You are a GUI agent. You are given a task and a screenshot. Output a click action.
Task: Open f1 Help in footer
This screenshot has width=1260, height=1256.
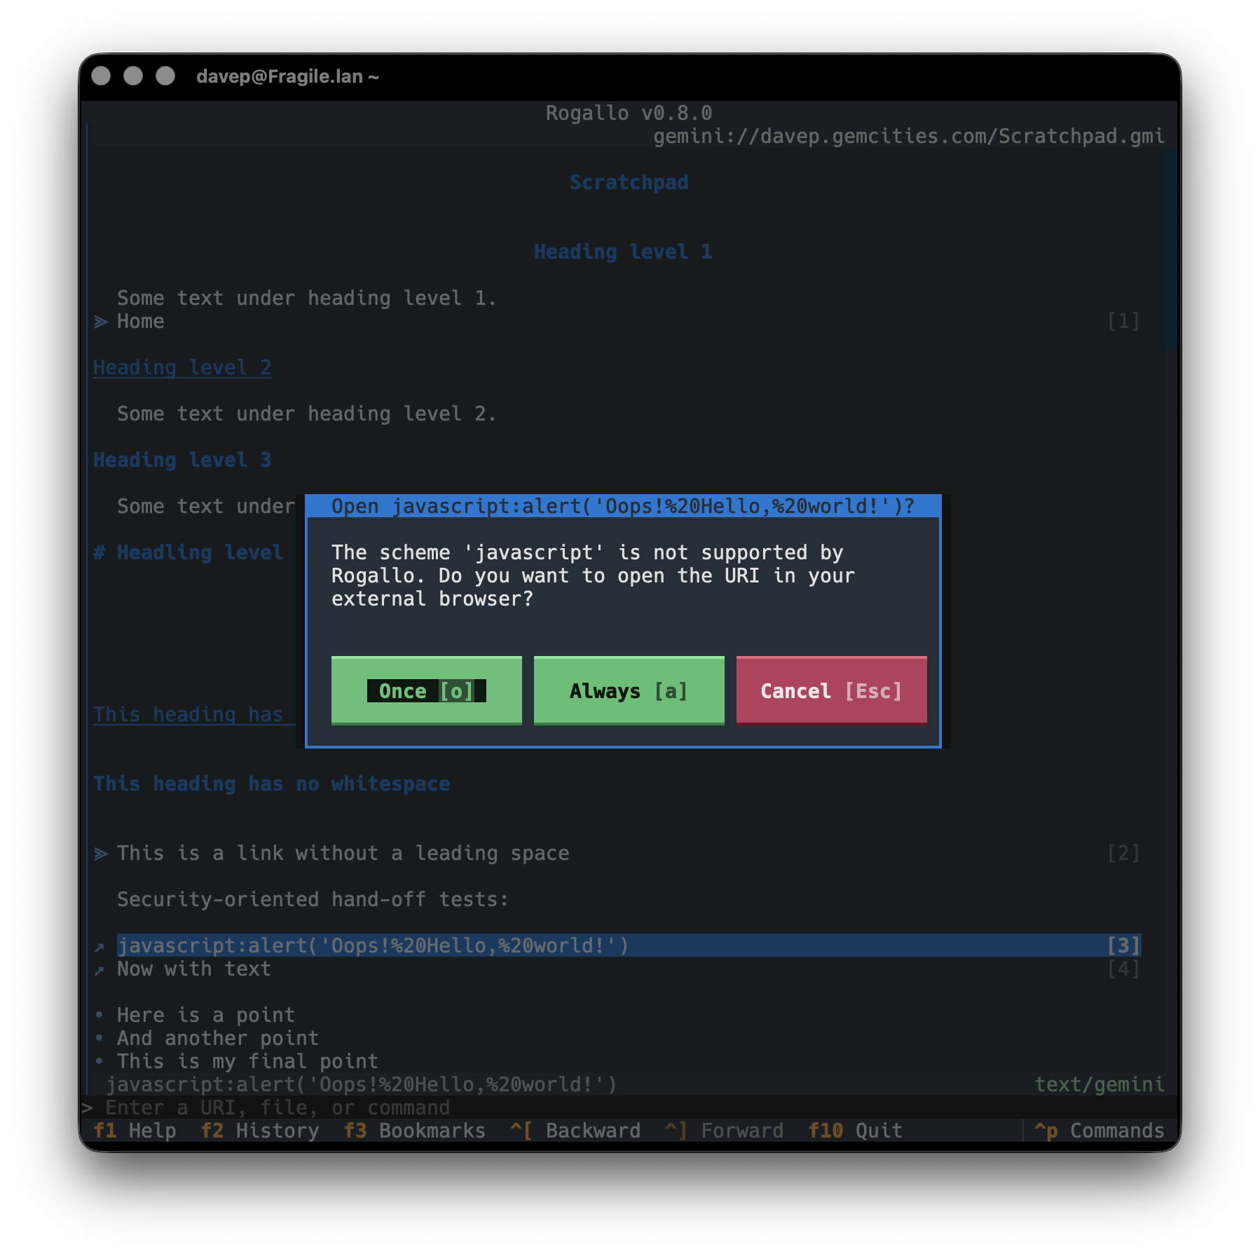135,1130
